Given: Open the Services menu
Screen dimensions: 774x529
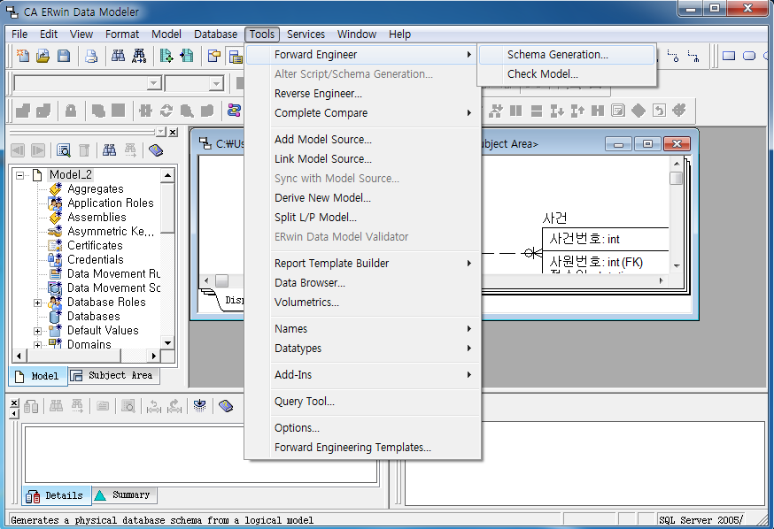Looking at the screenshot, I should point(306,34).
